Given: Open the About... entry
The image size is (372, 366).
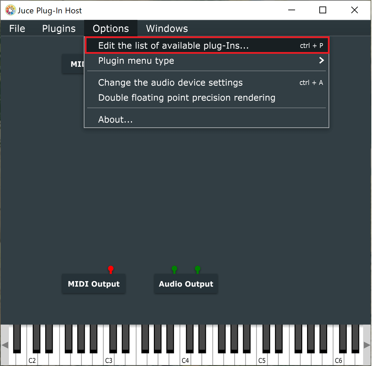Looking at the screenshot, I should point(207,119).
